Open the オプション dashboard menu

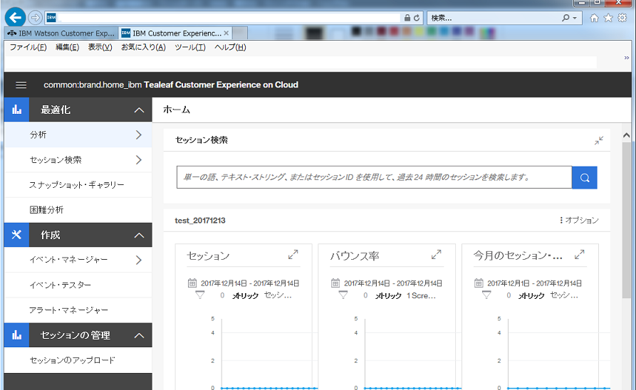(579, 220)
